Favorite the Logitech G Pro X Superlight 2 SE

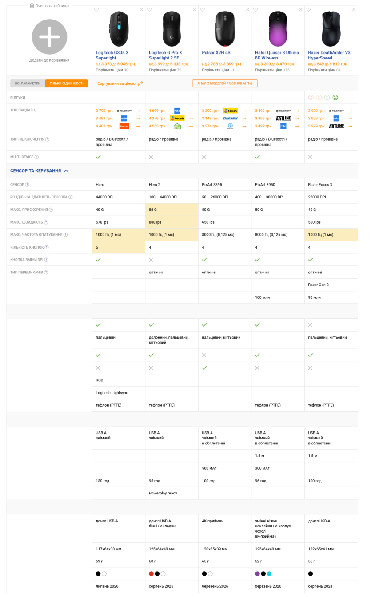point(149,9)
